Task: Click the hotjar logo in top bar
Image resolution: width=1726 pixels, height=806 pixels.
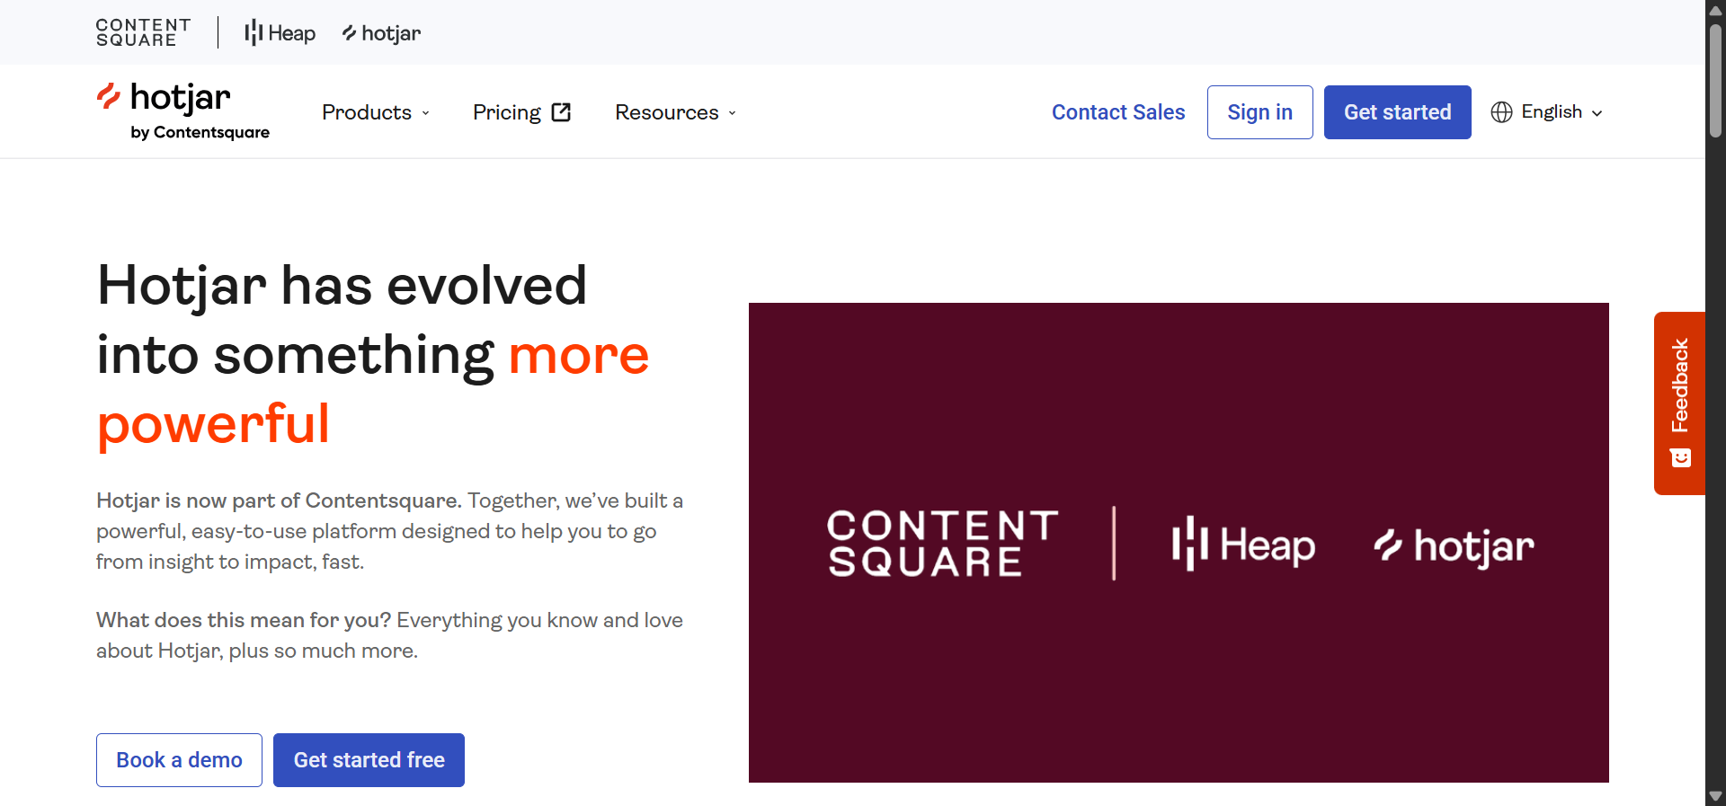Action: 381,33
